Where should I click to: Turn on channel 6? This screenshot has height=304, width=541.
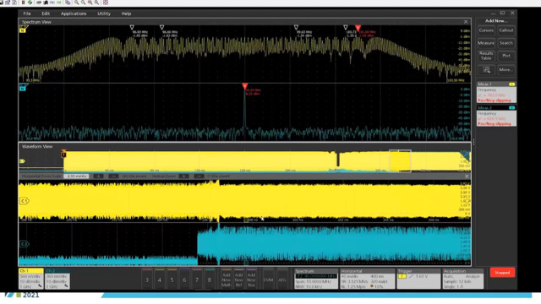[x=184, y=280]
